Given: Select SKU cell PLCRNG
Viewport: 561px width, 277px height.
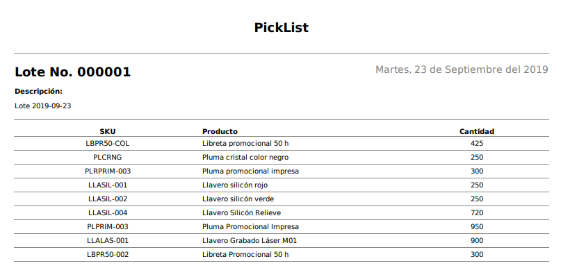Looking at the screenshot, I should pyautogui.click(x=107, y=158).
